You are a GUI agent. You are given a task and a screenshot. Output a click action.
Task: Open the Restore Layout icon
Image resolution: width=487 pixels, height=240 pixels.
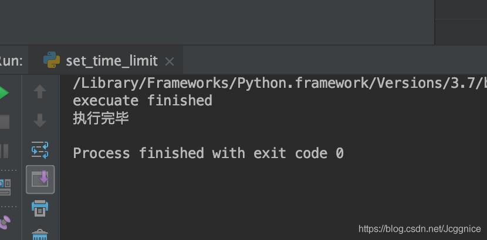(4, 187)
